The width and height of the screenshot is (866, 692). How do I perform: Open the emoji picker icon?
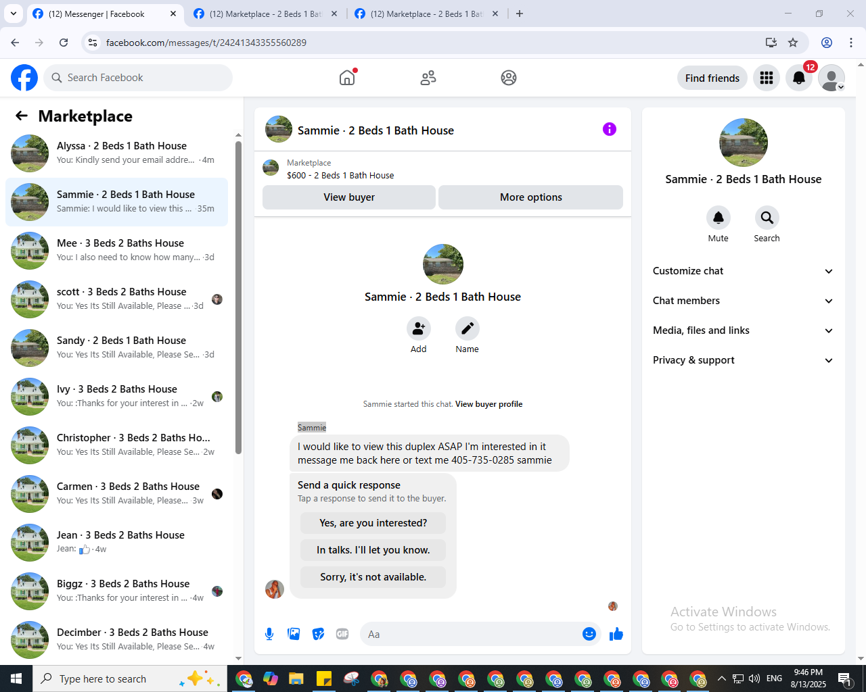(x=589, y=634)
